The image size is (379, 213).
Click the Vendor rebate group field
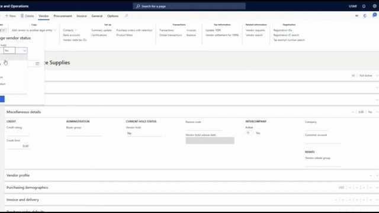(x=323, y=163)
